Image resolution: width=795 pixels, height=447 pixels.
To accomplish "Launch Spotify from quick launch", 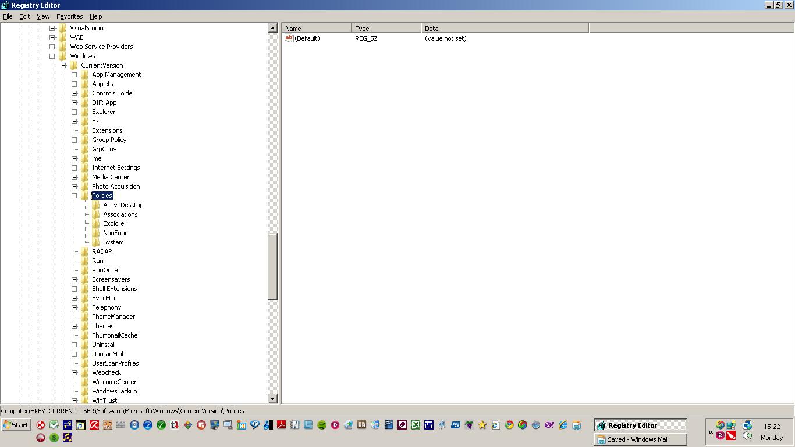I will coord(322,425).
